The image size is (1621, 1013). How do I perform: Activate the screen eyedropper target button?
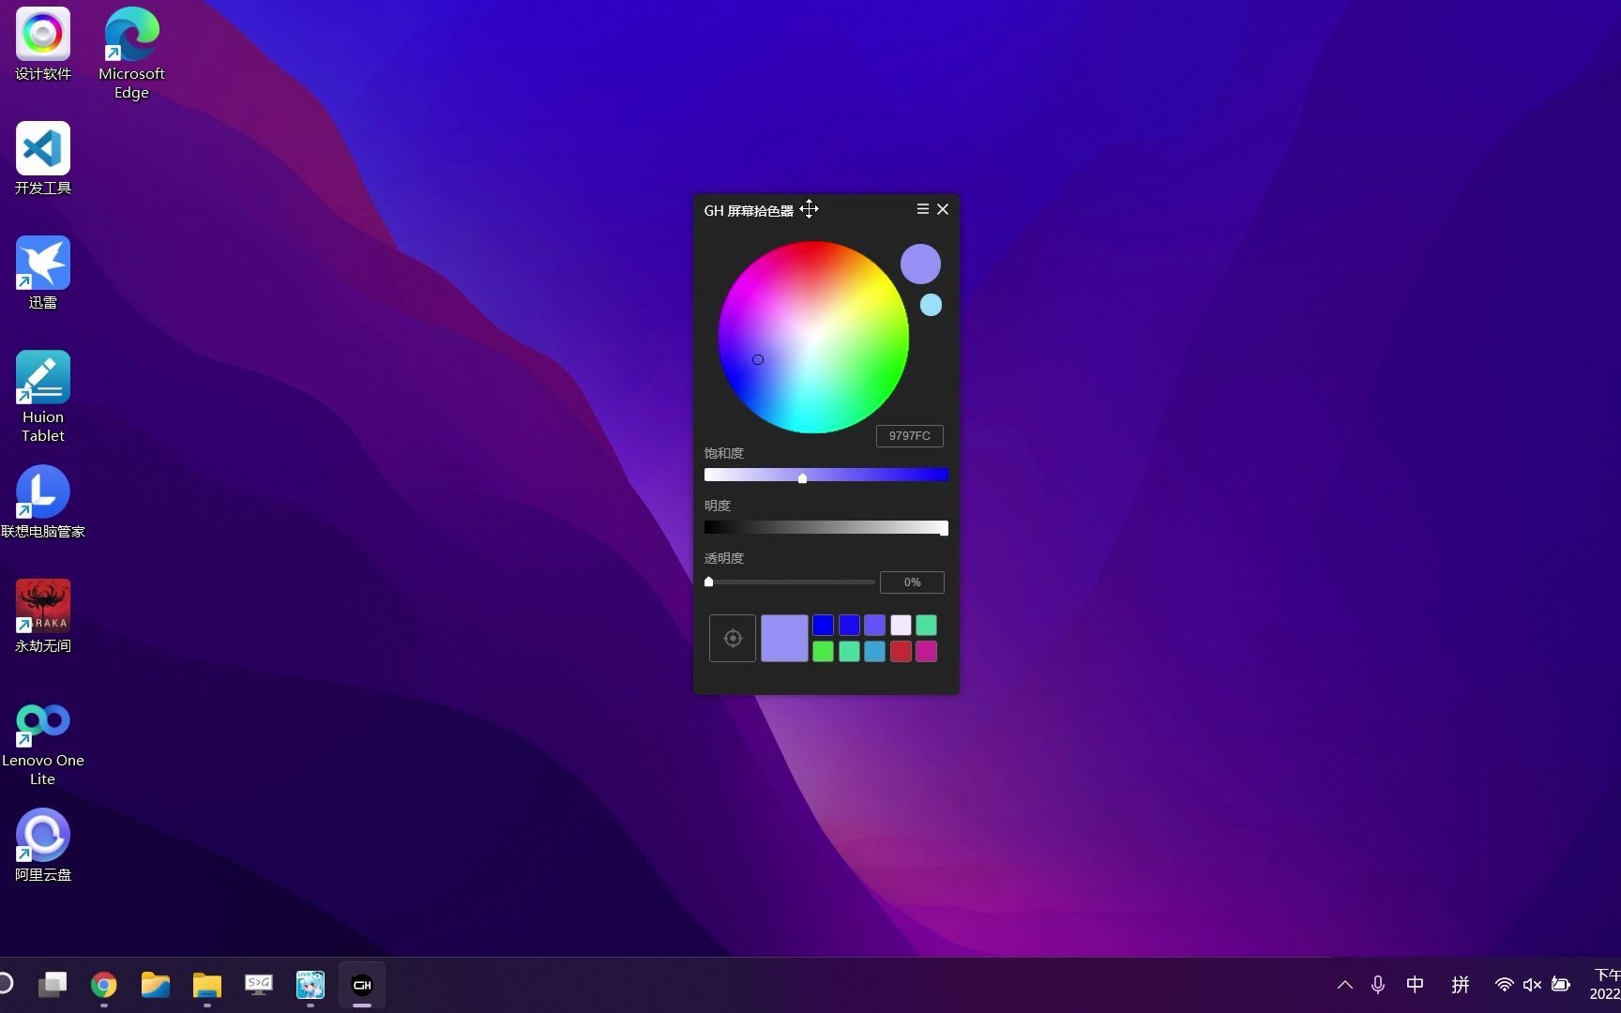tap(733, 639)
